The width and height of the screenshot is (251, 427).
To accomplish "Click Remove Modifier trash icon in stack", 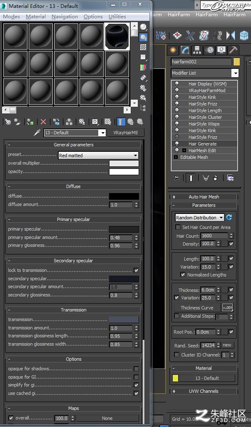I will (x=215, y=178).
